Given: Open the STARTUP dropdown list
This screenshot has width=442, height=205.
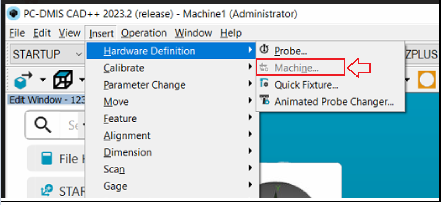Looking at the screenshot, I should click(x=79, y=54).
